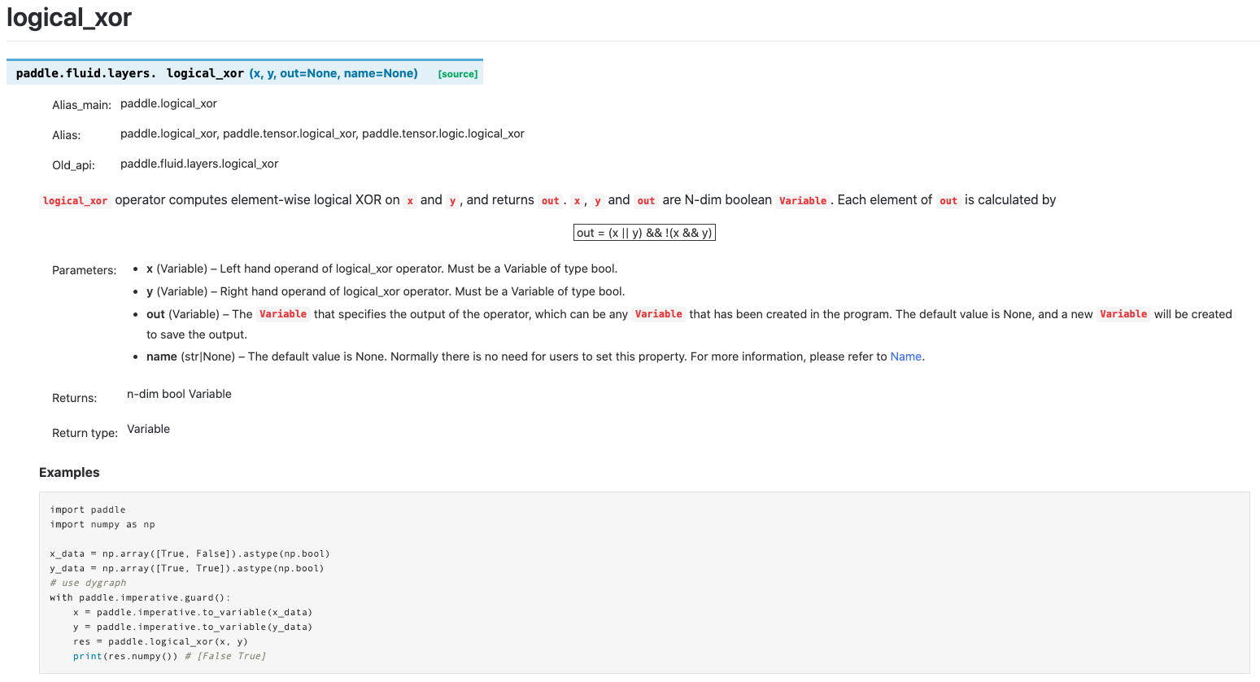Click the import numpy as np code line

[102, 524]
